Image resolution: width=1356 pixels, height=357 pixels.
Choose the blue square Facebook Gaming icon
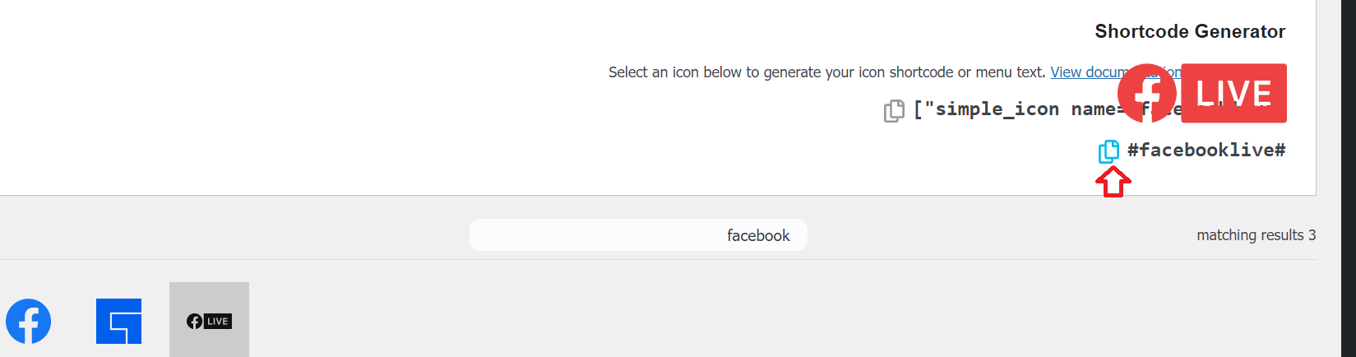(x=118, y=321)
